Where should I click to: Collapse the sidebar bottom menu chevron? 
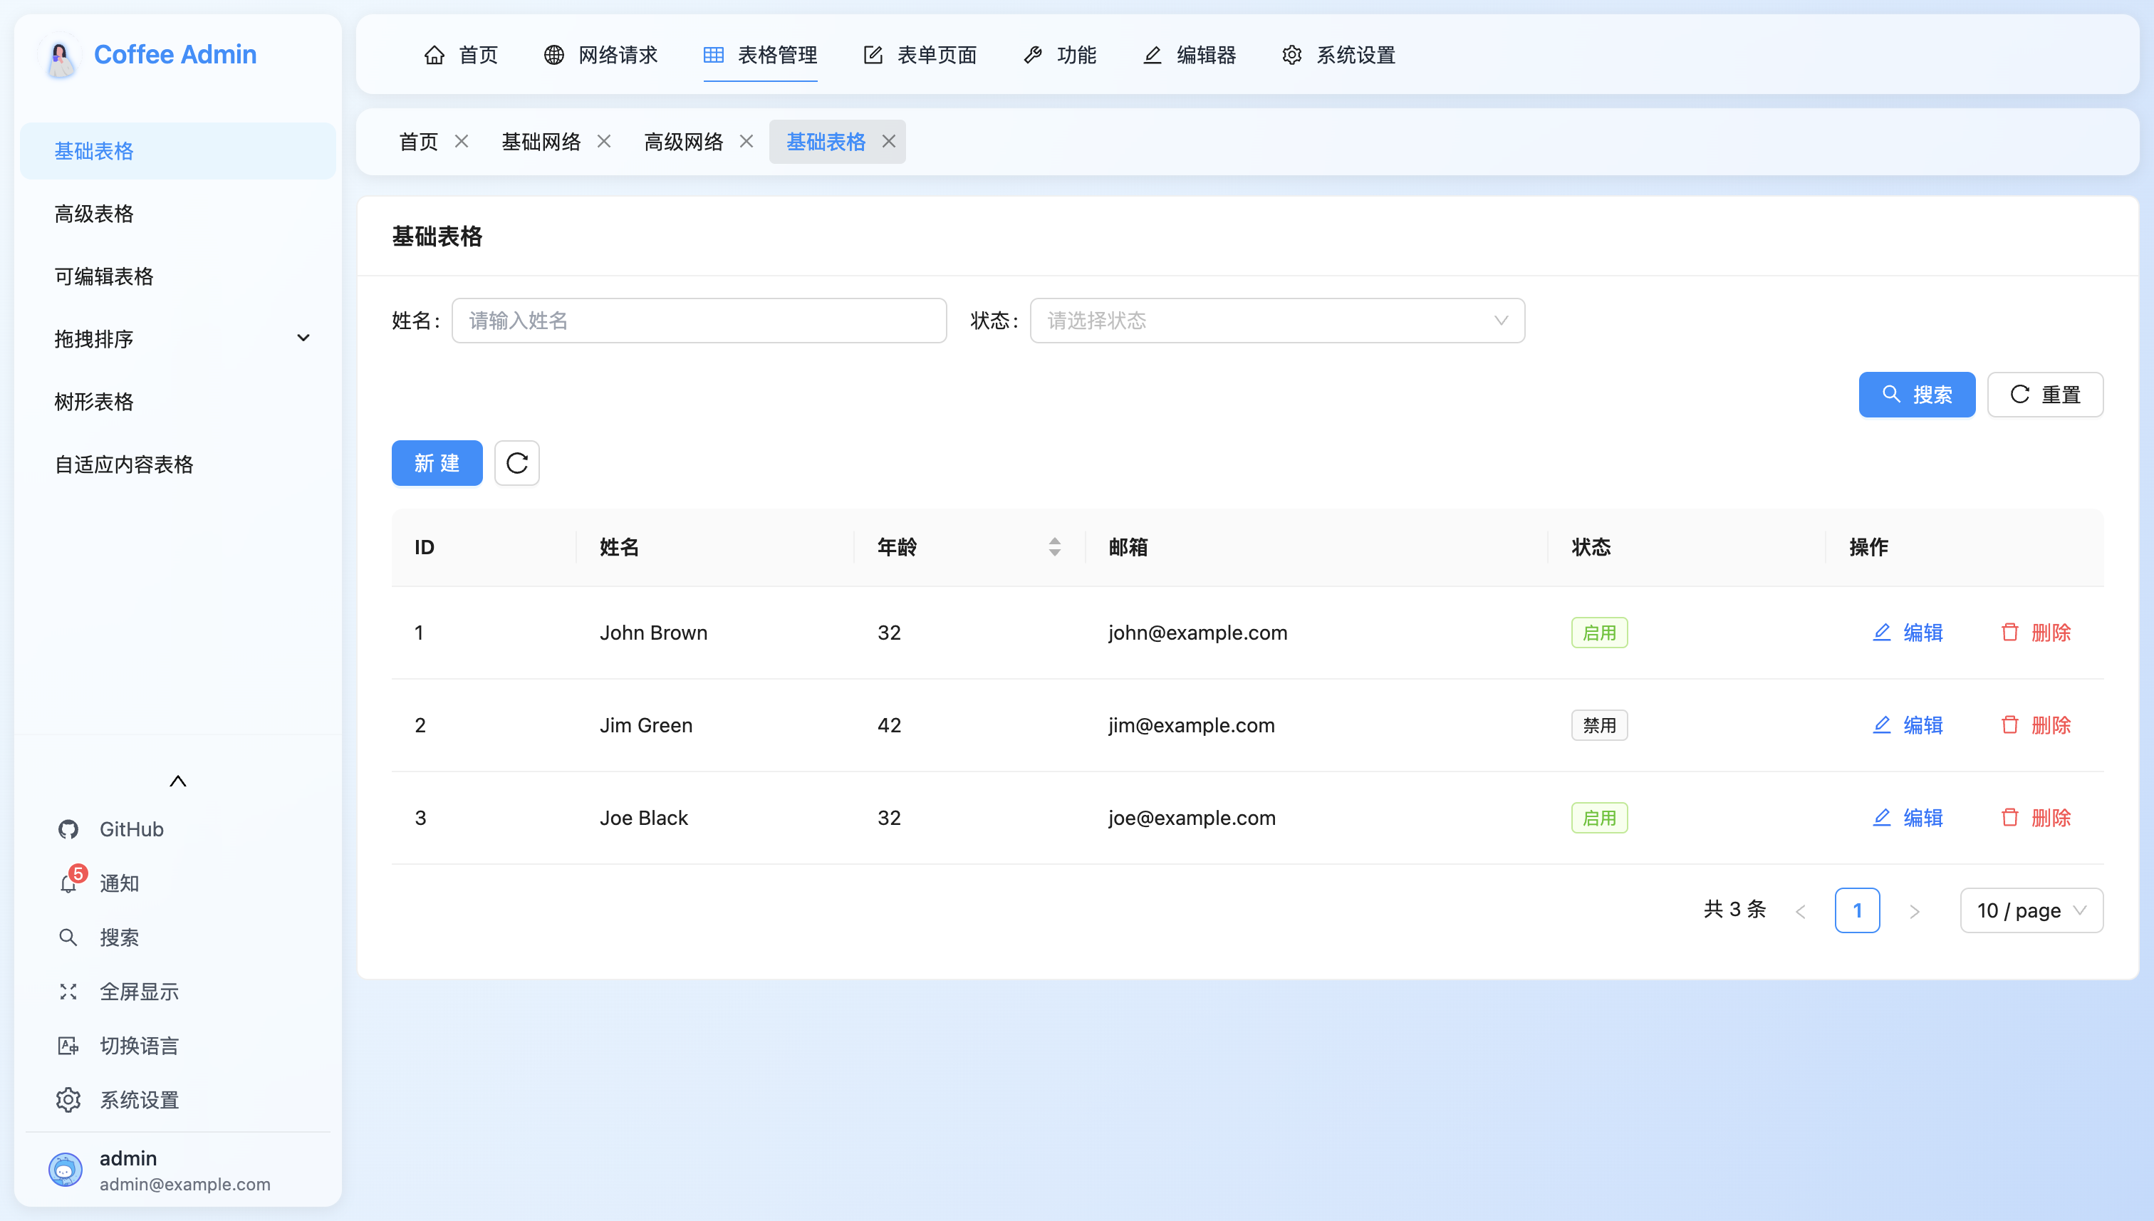(x=178, y=781)
